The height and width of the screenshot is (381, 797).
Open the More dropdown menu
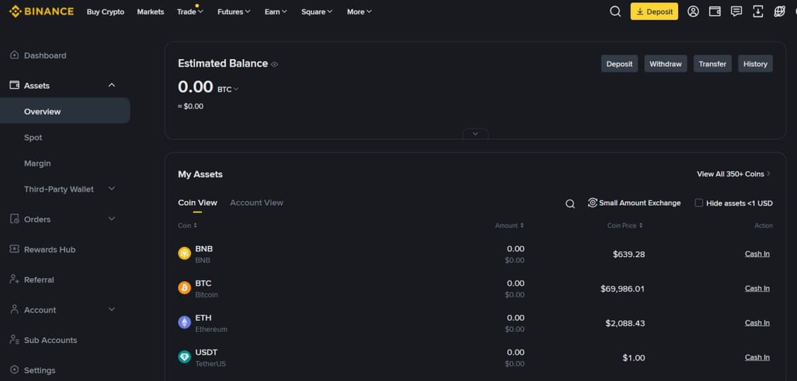pyautogui.click(x=359, y=11)
